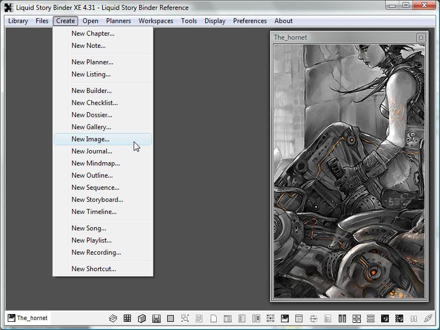
Task: Open the Workspaces menu
Action: point(156,21)
